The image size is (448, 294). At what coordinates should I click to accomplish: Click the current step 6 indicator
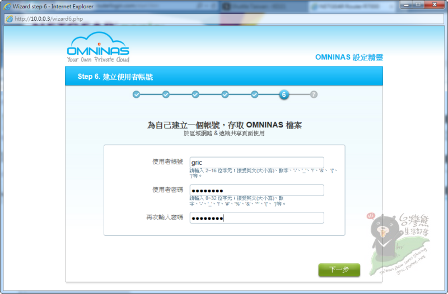coord(284,94)
